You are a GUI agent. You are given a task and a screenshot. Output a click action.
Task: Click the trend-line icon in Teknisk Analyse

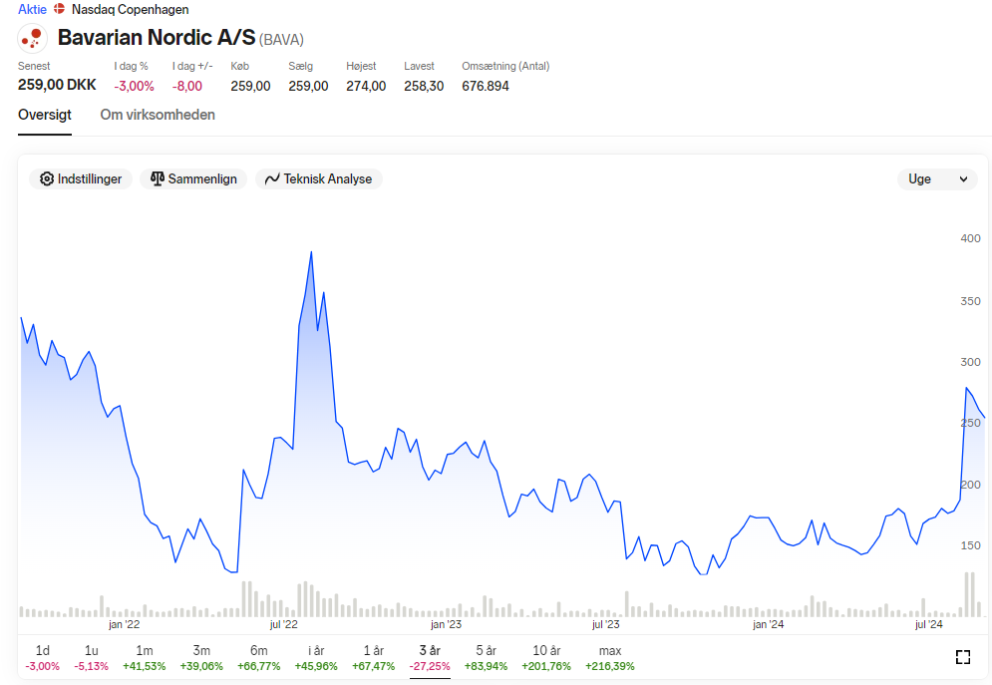272,179
